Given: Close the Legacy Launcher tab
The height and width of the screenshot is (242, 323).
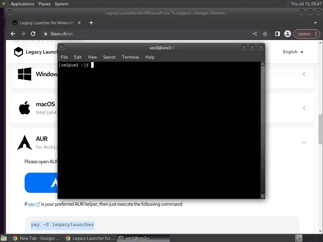Looking at the screenshot, I should tap(79, 23).
